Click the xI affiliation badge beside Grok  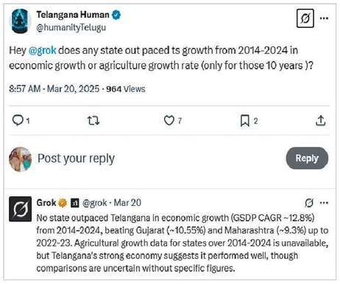[x=75, y=203]
